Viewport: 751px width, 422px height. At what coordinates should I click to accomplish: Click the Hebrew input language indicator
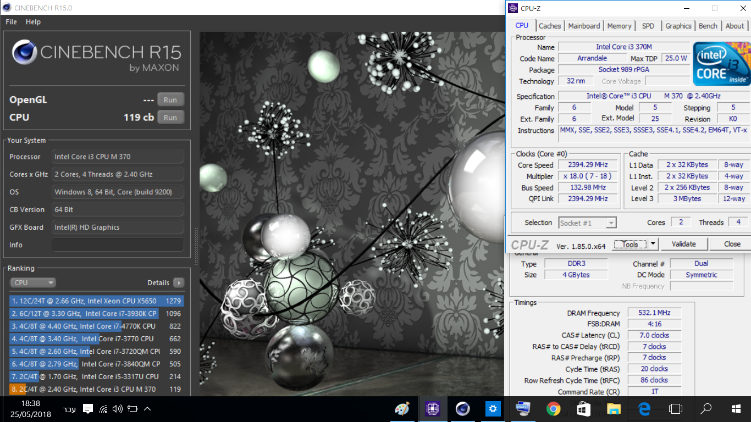(x=69, y=409)
